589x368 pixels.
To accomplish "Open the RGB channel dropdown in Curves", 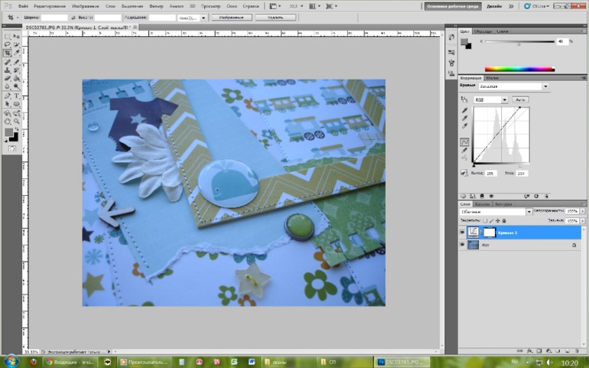I will pos(492,99).
